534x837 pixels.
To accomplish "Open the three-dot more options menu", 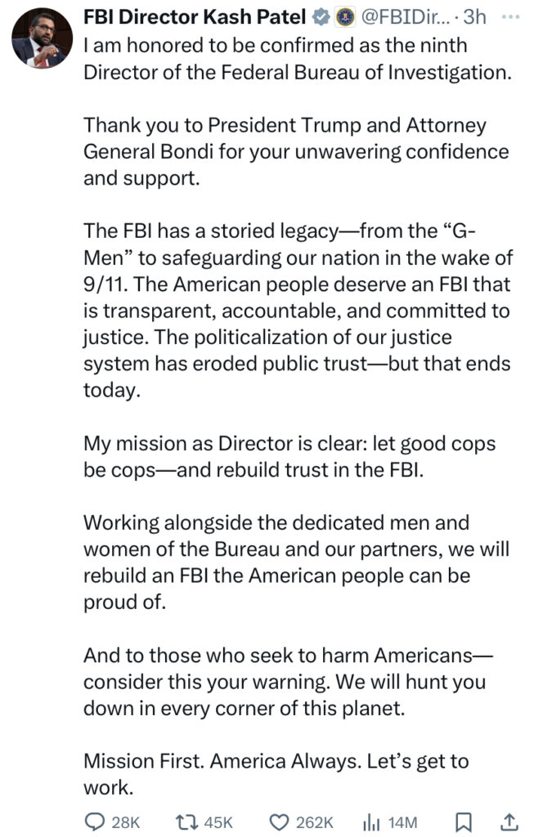I will [x=510, y=17].
